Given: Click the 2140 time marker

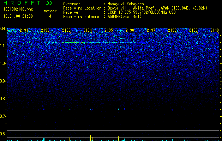Looking at the screenshot, I should [x=215, y=30].
